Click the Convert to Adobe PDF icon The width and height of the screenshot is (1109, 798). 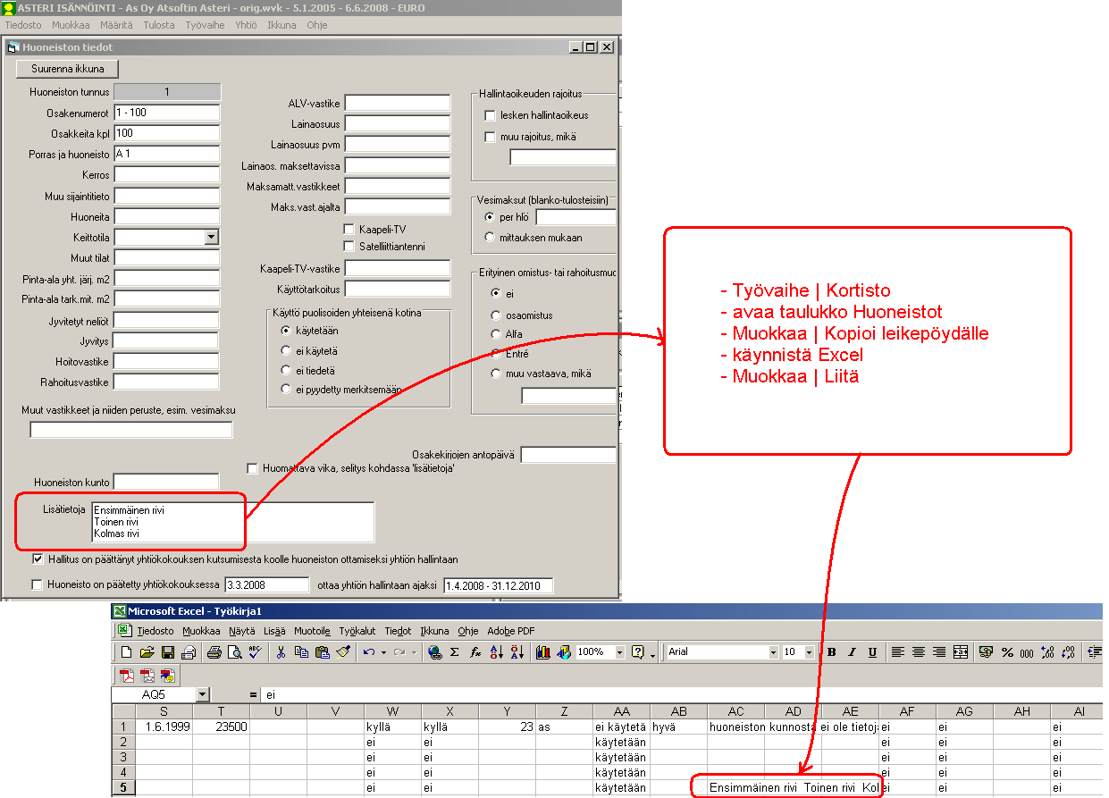point(127,675)
